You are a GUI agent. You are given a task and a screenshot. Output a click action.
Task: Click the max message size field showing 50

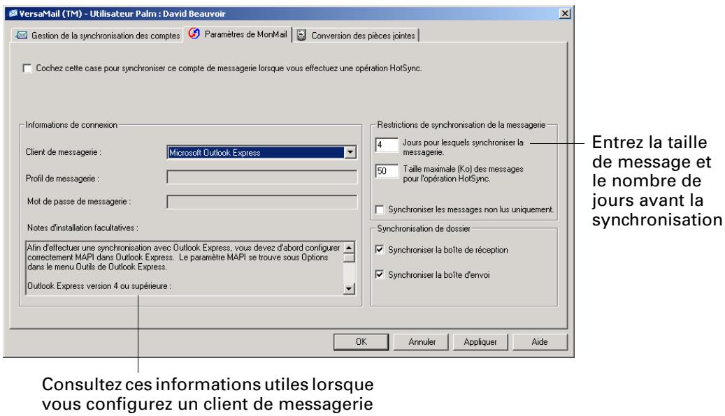coord(387,171)
